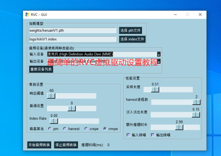Choose the crepe pitch algorithm
221x156 pixels.
coord(86,129)
